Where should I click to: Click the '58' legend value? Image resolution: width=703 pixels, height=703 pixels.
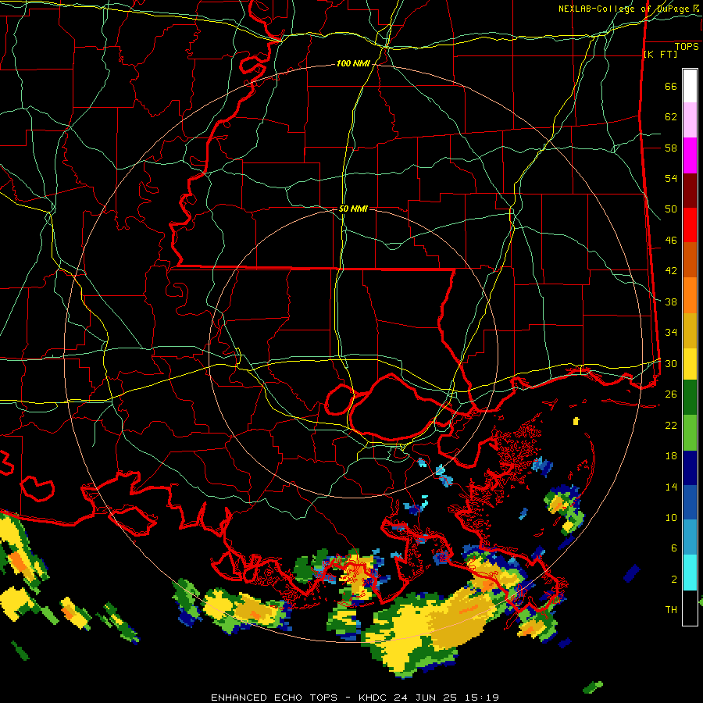pyautogui.click(x=671, y=148)
